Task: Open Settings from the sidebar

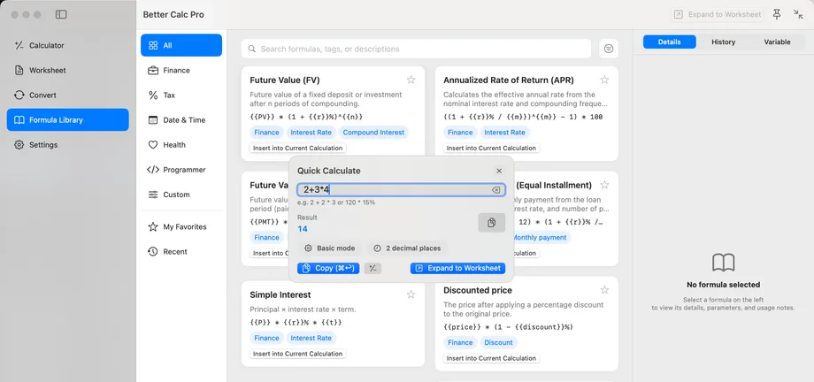Action: 67,145
